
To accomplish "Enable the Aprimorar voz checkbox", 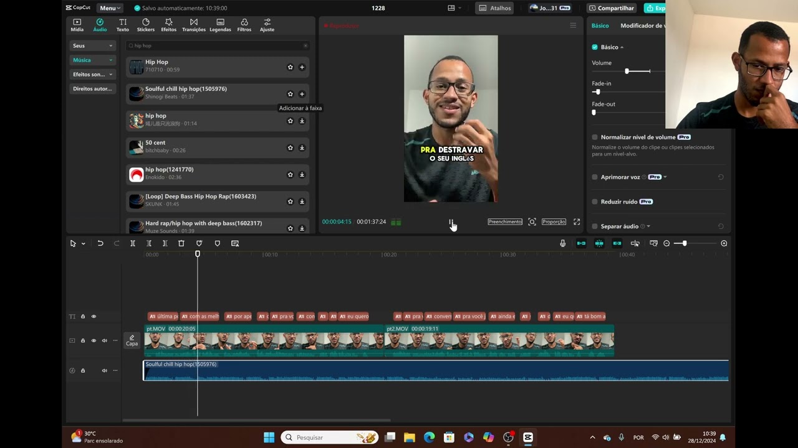I will pos(595,177).
